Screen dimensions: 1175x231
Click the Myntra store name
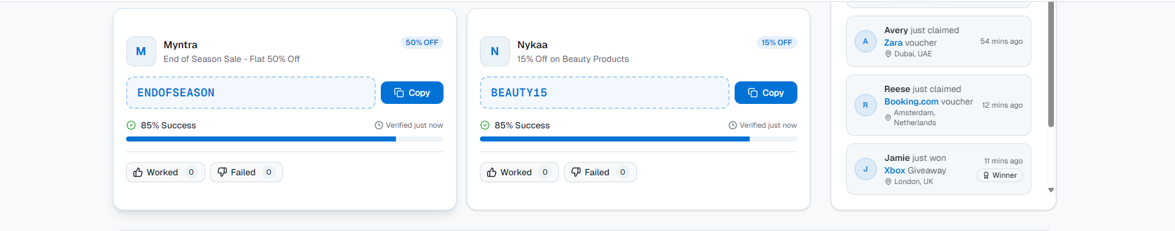(181, 45)
